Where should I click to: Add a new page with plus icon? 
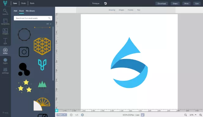(82, 115)
